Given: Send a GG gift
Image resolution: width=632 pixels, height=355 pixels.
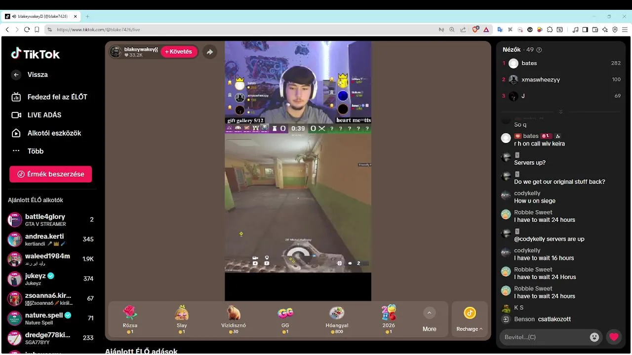Looking at the screenshot, I should point(285,319).
